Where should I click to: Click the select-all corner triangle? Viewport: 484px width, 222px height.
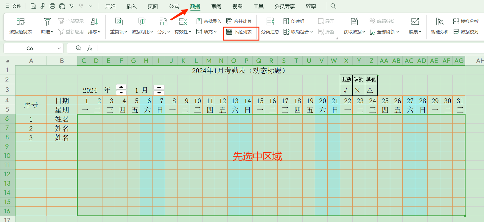point(7,61)
